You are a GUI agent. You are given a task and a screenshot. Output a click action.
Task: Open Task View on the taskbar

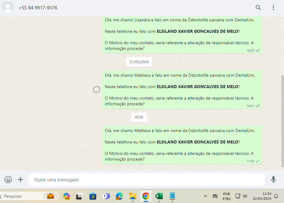(x=79, y=196)
